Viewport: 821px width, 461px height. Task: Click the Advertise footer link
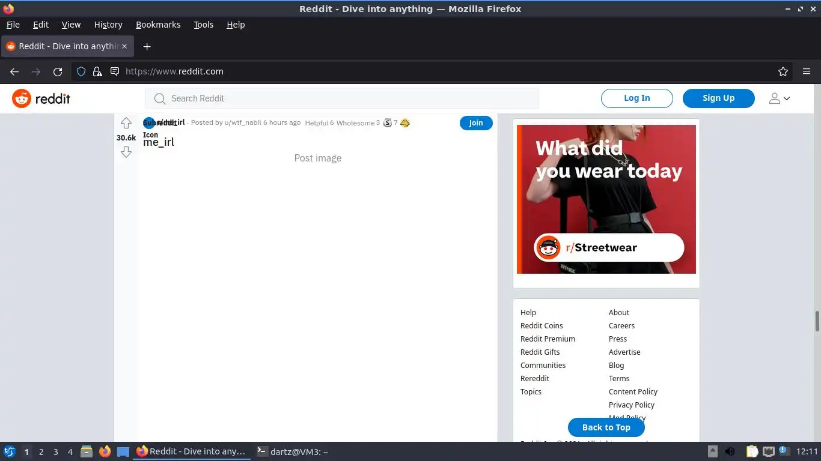(x=624, y=352)
